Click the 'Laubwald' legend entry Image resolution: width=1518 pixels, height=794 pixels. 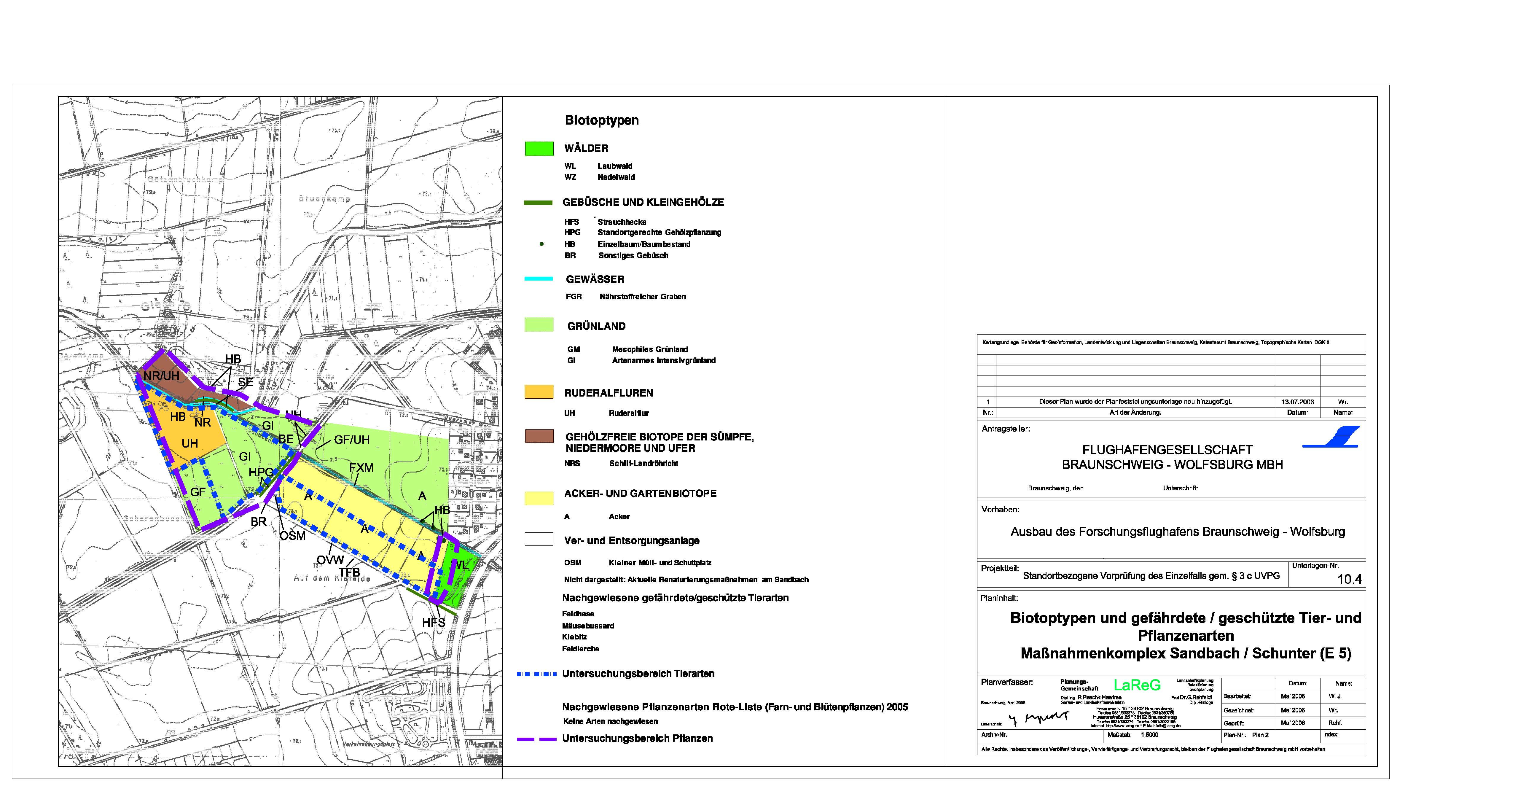point(615,166)
